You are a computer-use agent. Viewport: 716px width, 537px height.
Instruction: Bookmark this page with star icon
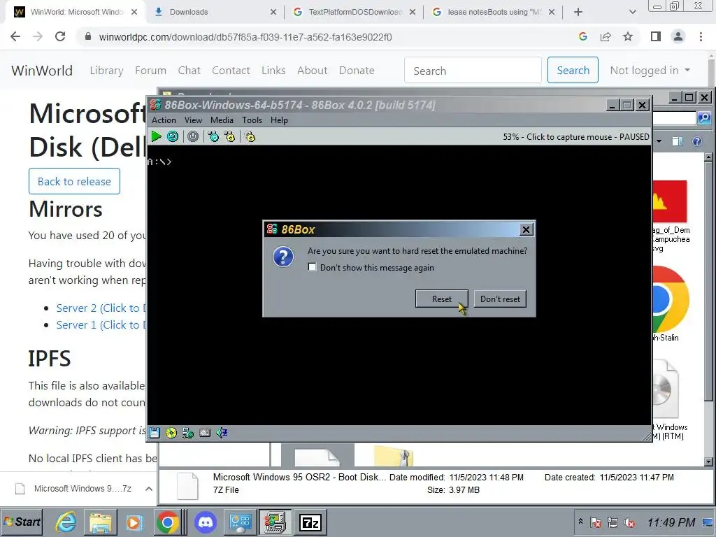[x=628, y=36]
